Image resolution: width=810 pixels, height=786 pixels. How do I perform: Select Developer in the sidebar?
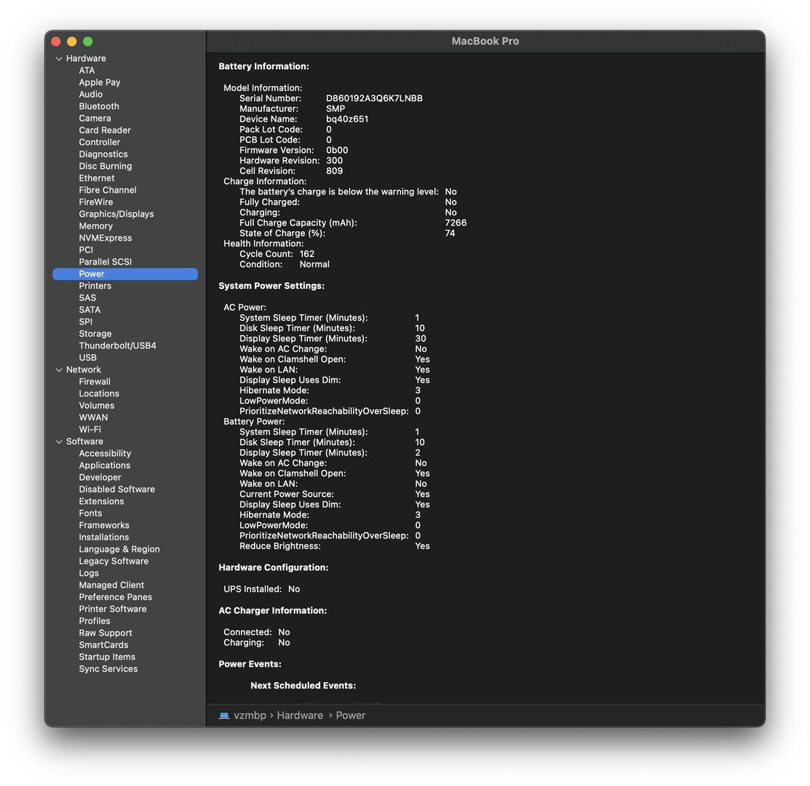click(x=100, y=477)
